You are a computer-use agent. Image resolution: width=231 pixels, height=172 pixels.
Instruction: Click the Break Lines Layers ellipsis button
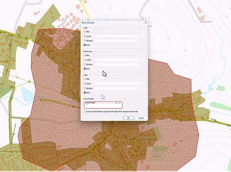143,60
